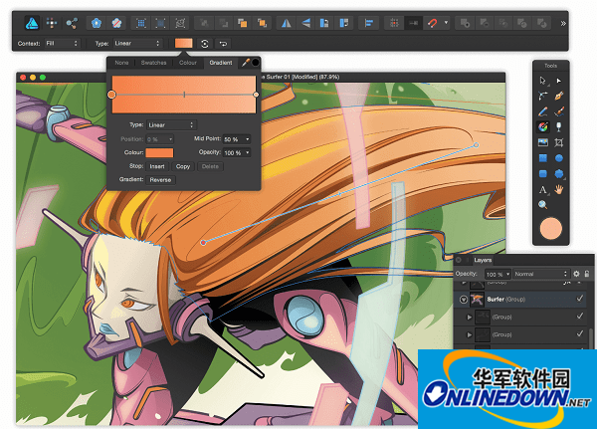This screenshot has height=429, width=597.
Task: Select the Pencil tool
Action: point(542,111)
